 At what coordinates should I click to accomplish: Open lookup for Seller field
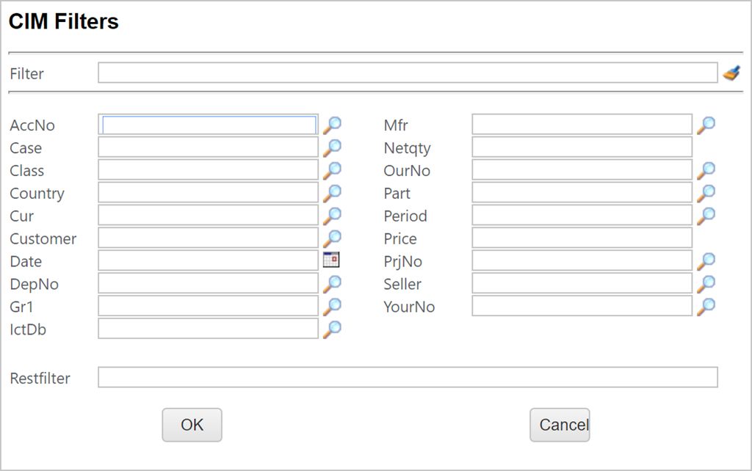(706, 283)
